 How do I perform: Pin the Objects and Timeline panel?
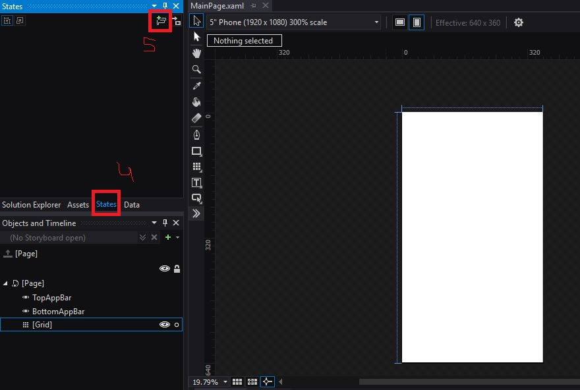click(165, 223)
